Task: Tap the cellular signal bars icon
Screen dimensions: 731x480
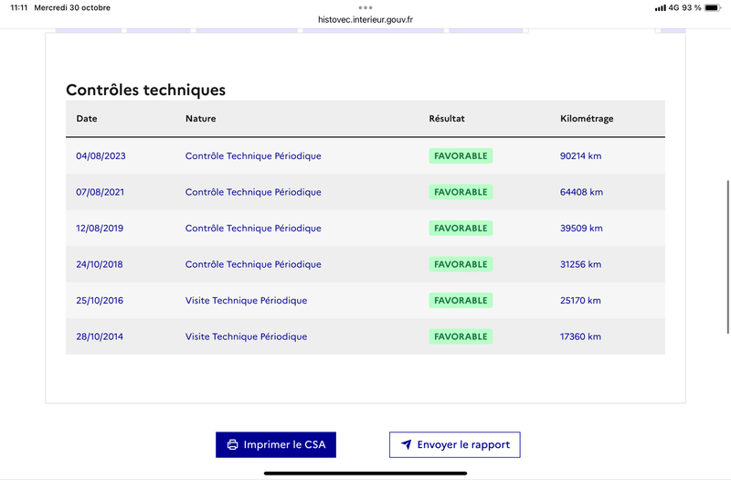Action: point(660,7)
